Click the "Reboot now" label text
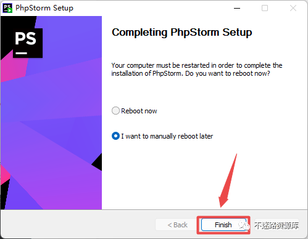Viewport: 308px width, 239px height. tap(139, 111)
